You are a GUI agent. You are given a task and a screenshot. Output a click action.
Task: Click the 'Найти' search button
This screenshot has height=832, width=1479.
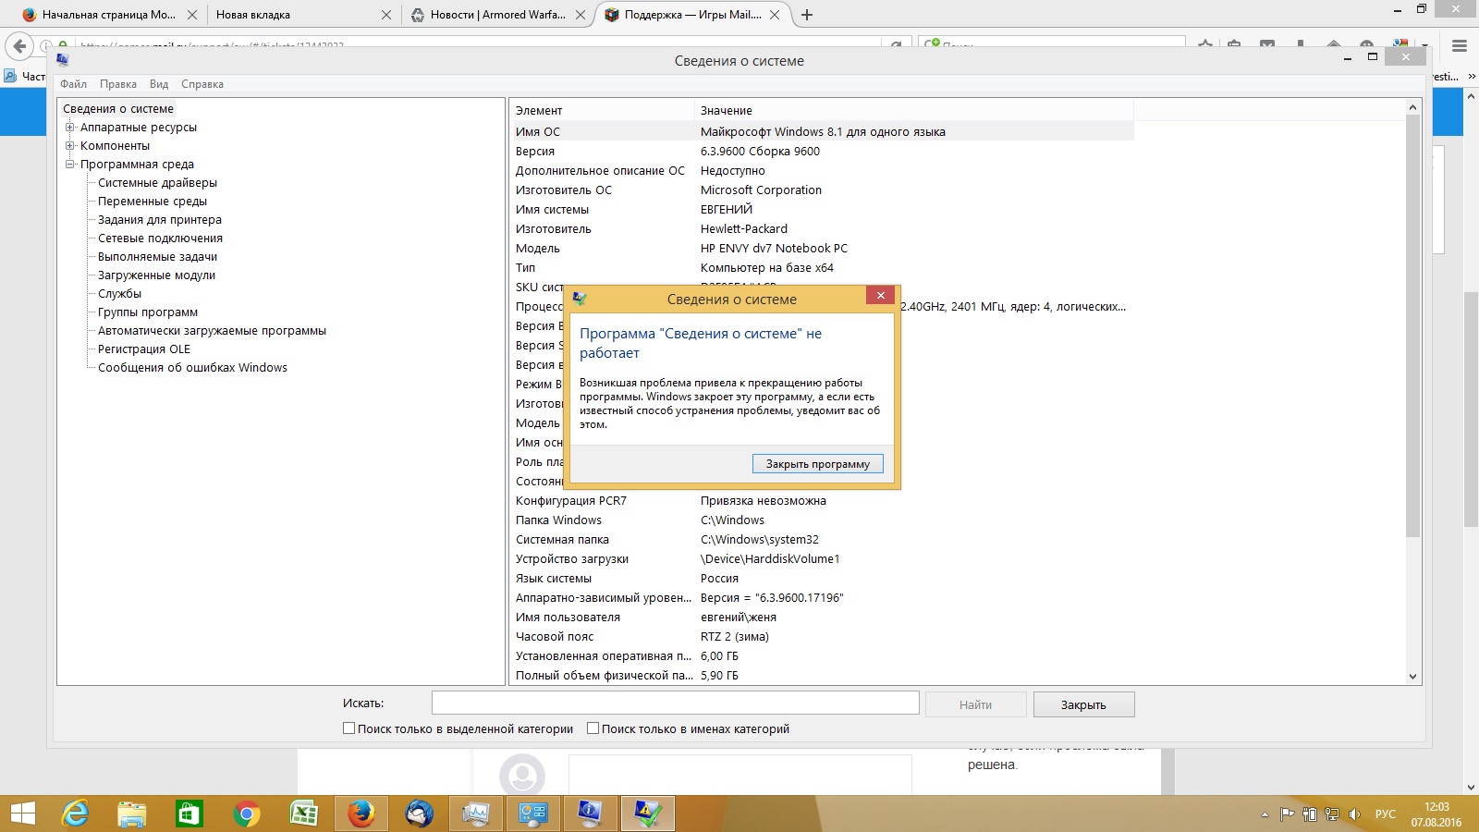pos(975,704)
